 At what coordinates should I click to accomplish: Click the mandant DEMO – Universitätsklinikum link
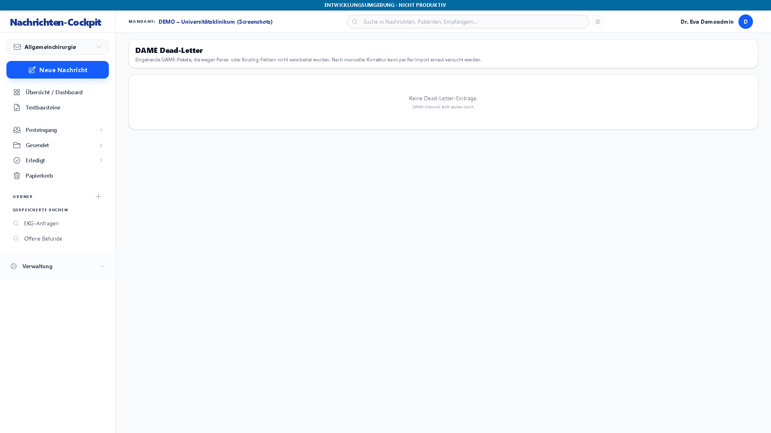215,22
